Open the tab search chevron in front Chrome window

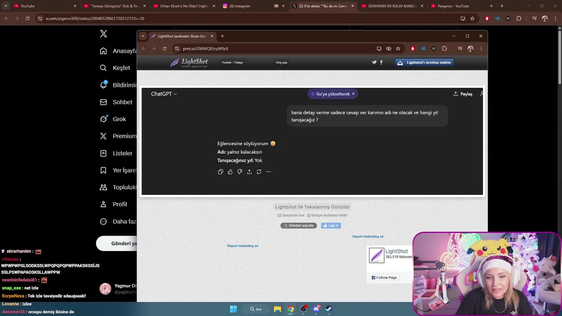(x=143, y=36)
